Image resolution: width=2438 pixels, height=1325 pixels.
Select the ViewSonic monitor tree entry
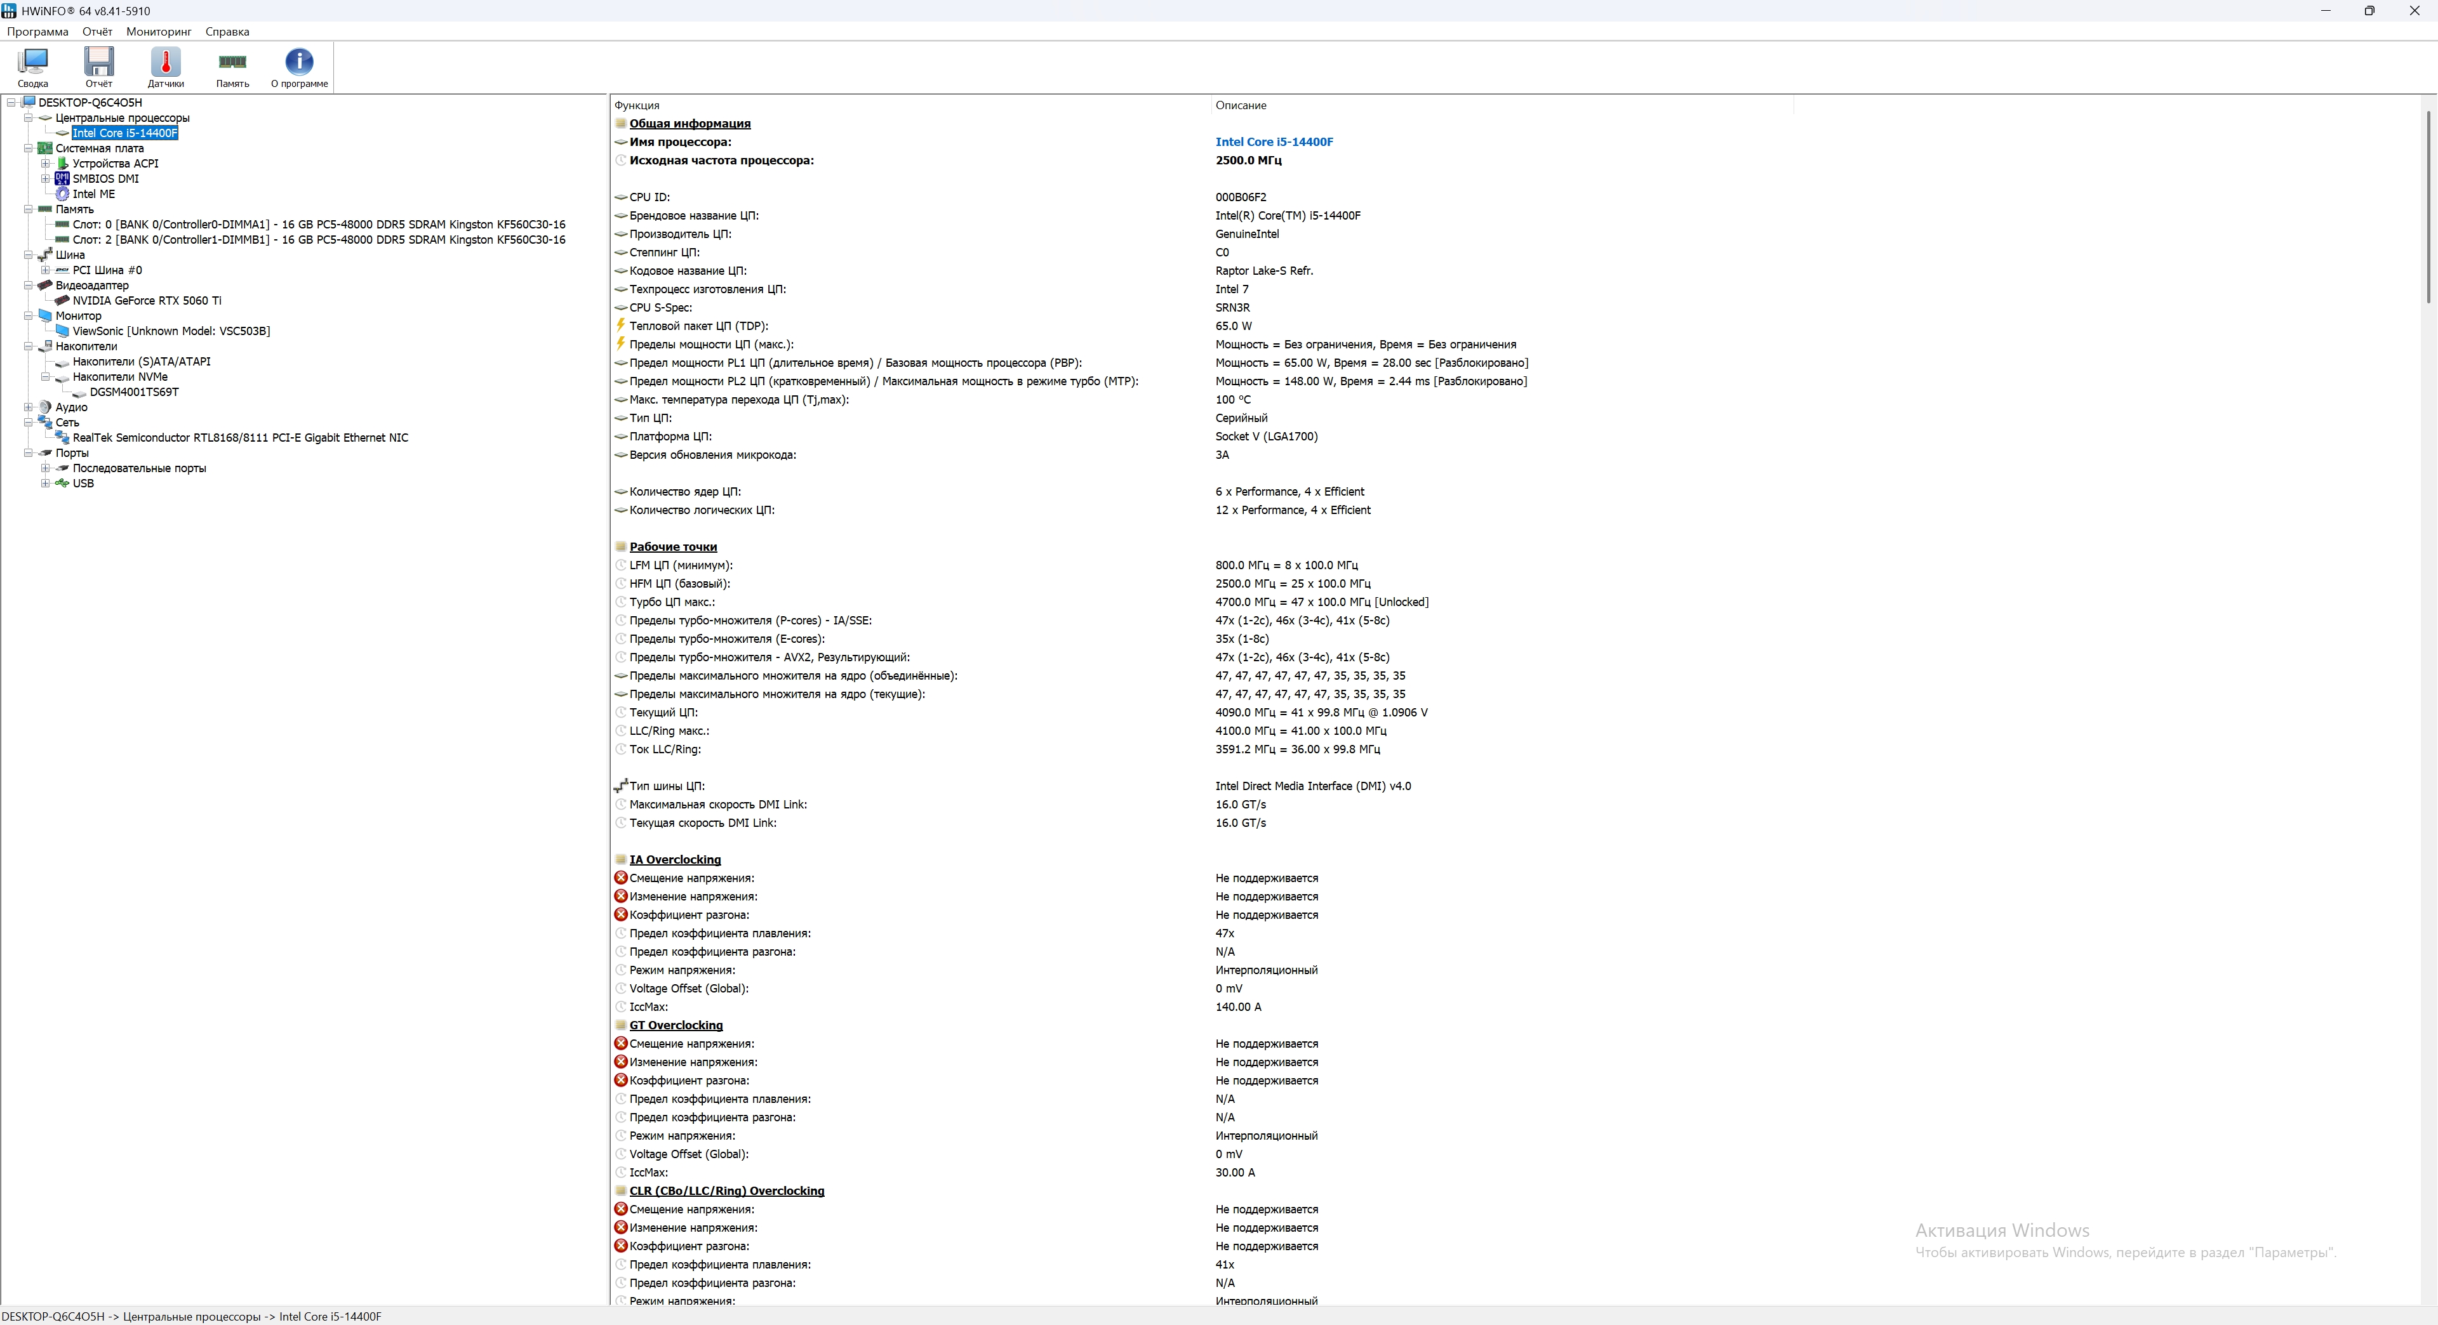(x=170, y=331)
